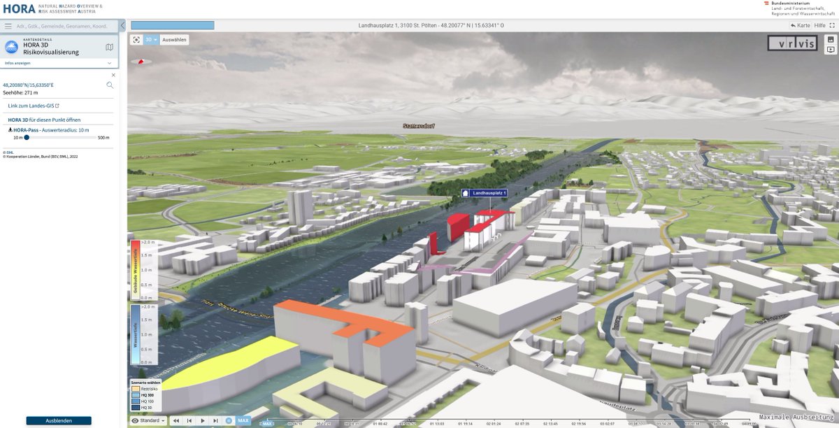839x428 pixels.
Task: Open 'Link zum Landes-GIS'
Action: (x=34, y=106)
